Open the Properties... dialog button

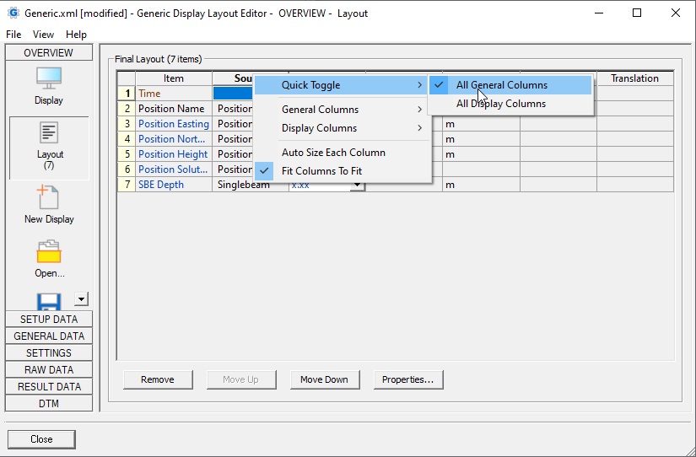coord(407,379)
